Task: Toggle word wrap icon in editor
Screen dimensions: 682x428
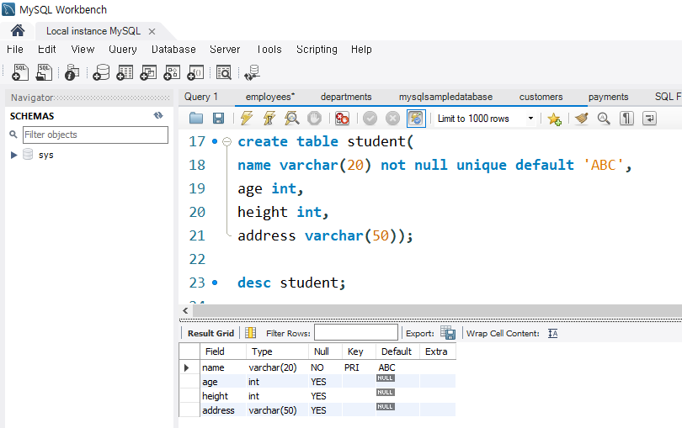Action: click(649, 119)
